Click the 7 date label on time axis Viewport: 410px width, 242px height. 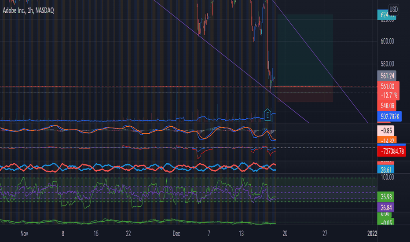pyautogui.click(x=209, y=234)
